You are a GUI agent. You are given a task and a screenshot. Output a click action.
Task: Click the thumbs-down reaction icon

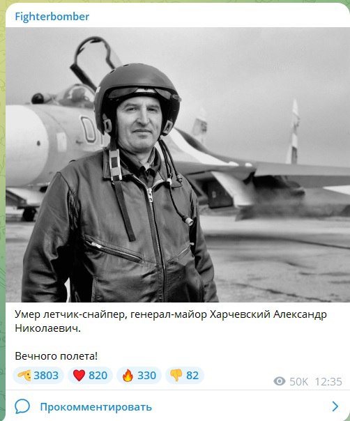click(176, 376)
